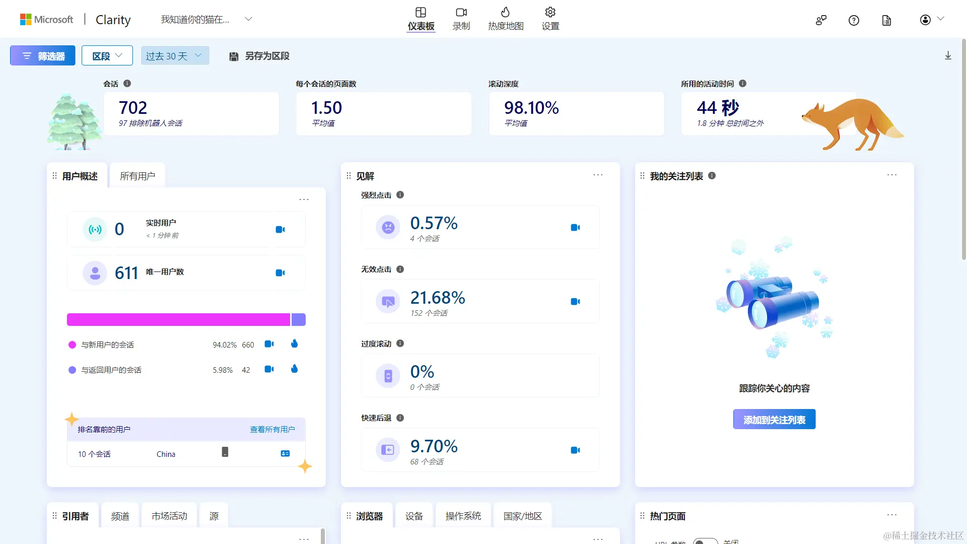Viewport: 967px width, 544px height.
Task: Open the 见解 card three-dot menu
Action: 598,175
